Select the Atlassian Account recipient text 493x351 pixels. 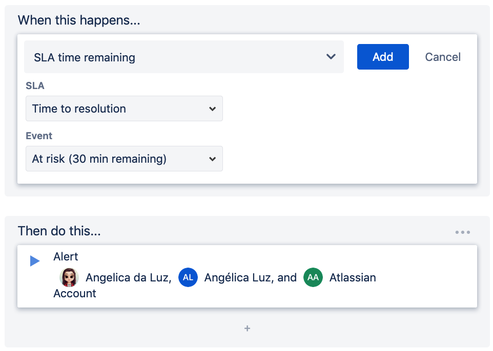[352, 277]
